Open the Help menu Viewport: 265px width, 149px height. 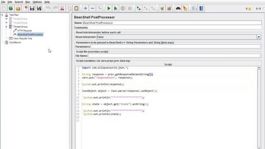(x=47, y=2)
